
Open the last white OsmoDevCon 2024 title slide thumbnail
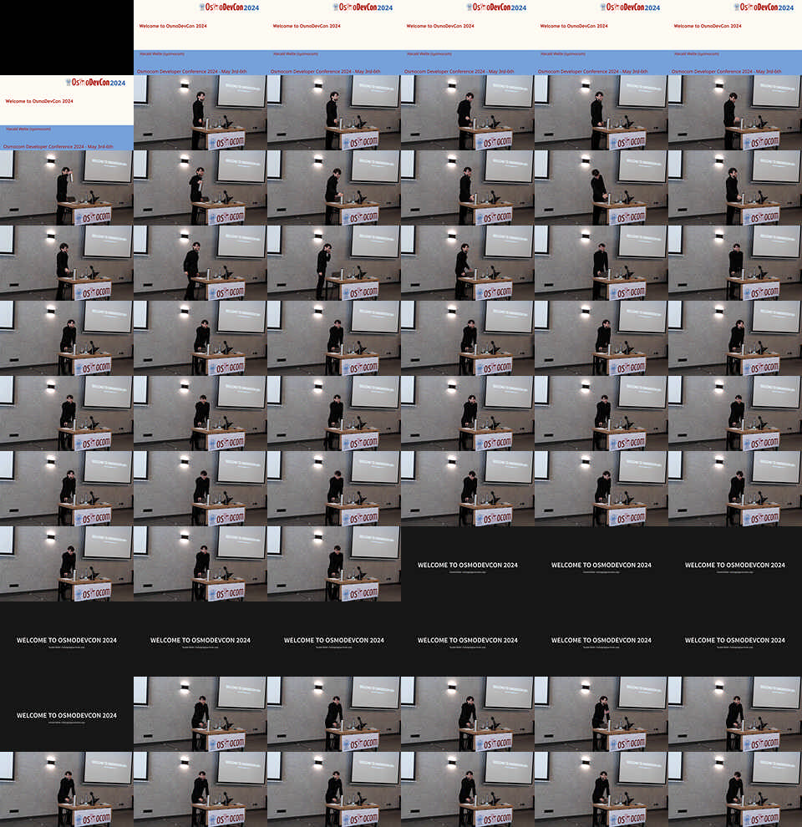pyautogui.click(x=67, y=113)
